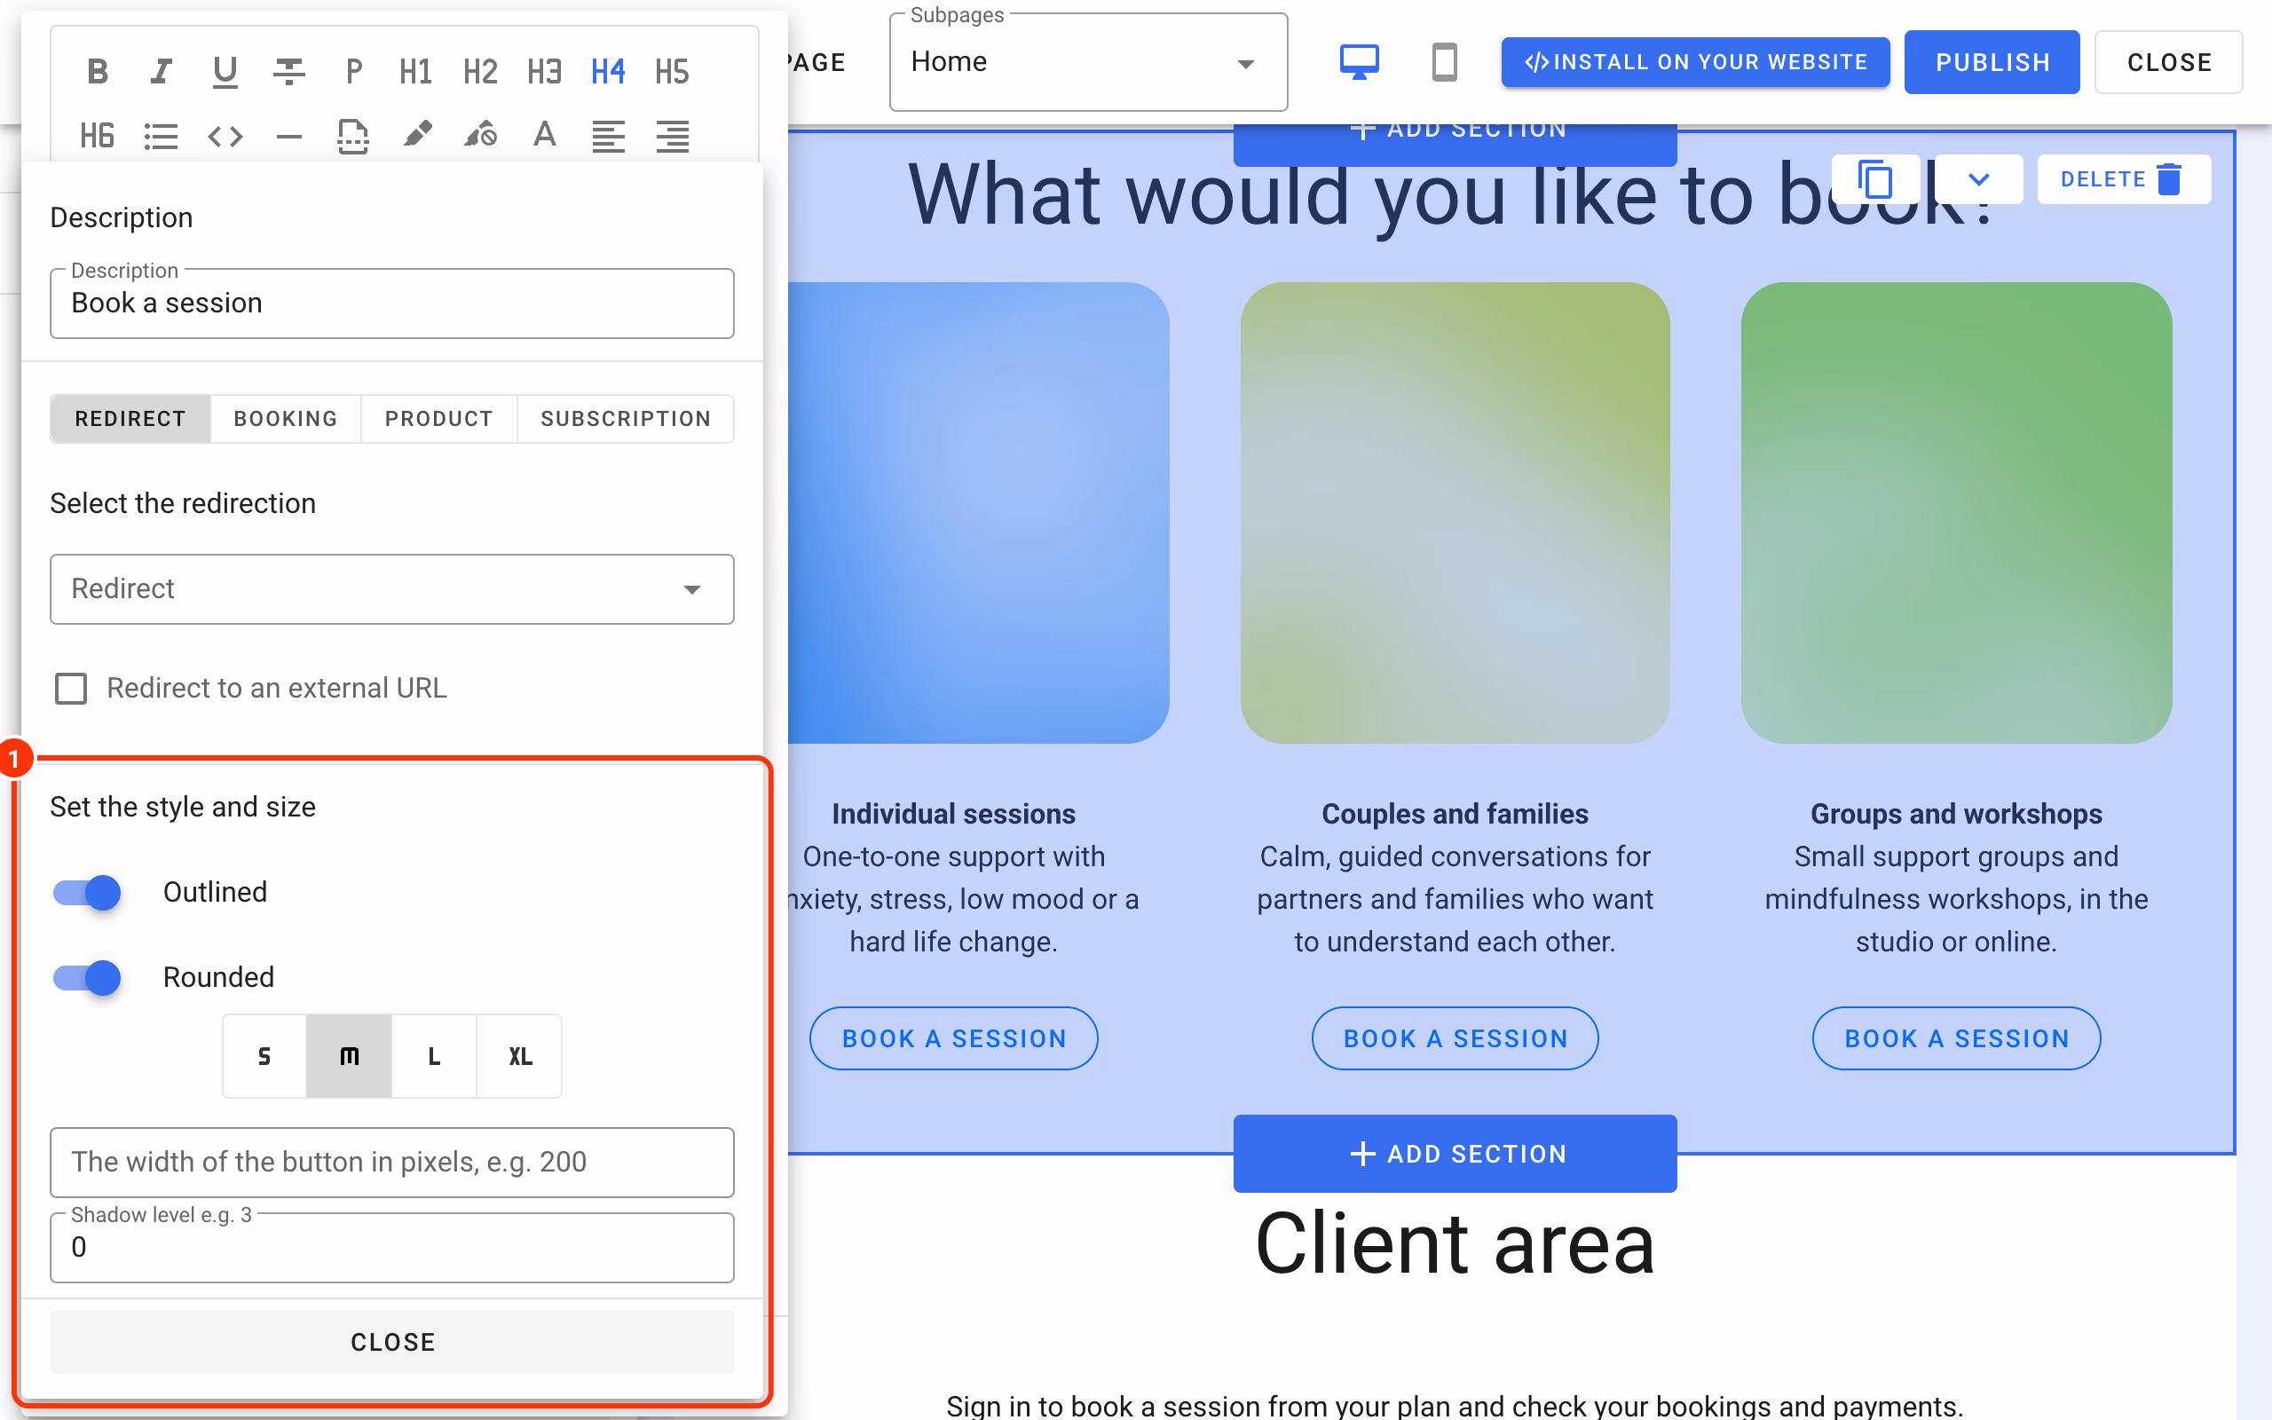Image resolution: width=2272 pixels, height=1420 pixels.
Task: Apply H1 heading style
Action: click(x=416, y=71)
